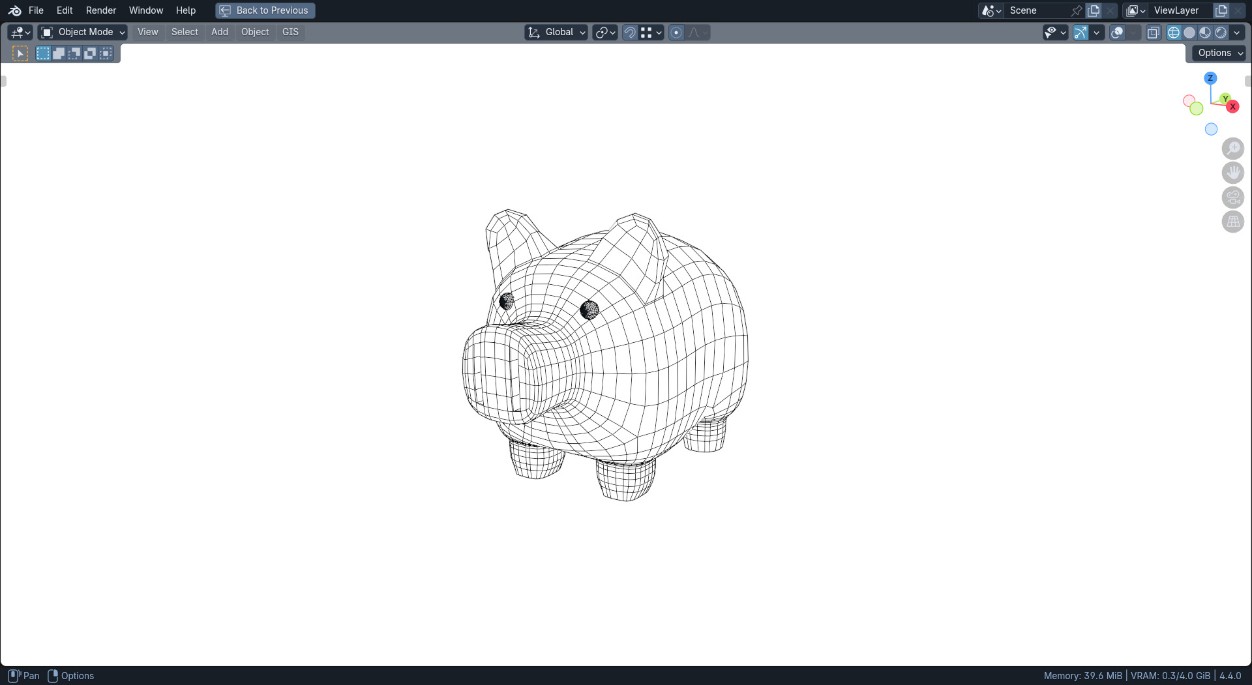This screenshot has width=1252, height=685.
Task: Open the Scene browse dropdown
Action: coord(991,10)
